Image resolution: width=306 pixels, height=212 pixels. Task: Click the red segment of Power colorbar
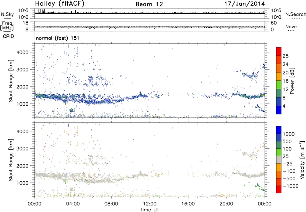coord(279,51)
